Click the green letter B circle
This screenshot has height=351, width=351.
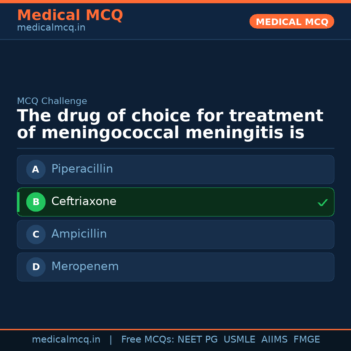click(36, 202)
